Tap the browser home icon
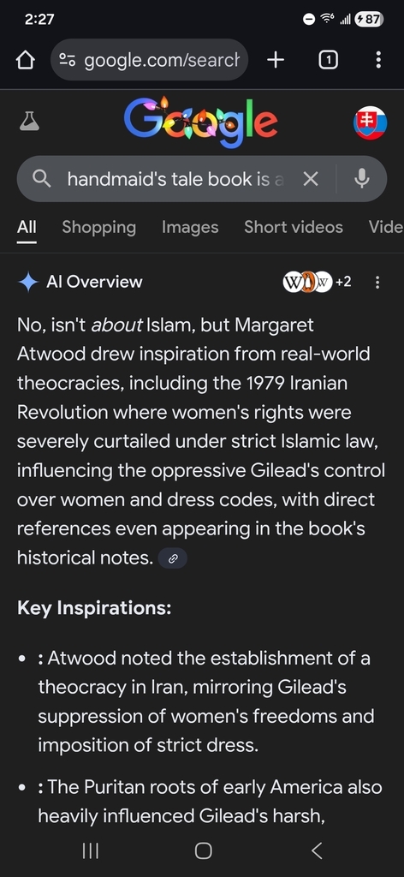 (x=25, y=60)
